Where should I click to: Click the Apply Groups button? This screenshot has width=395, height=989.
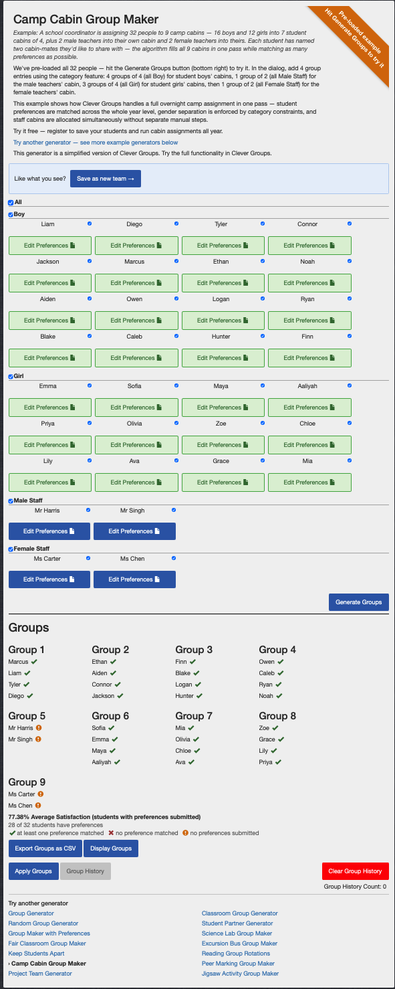[33, 871]
